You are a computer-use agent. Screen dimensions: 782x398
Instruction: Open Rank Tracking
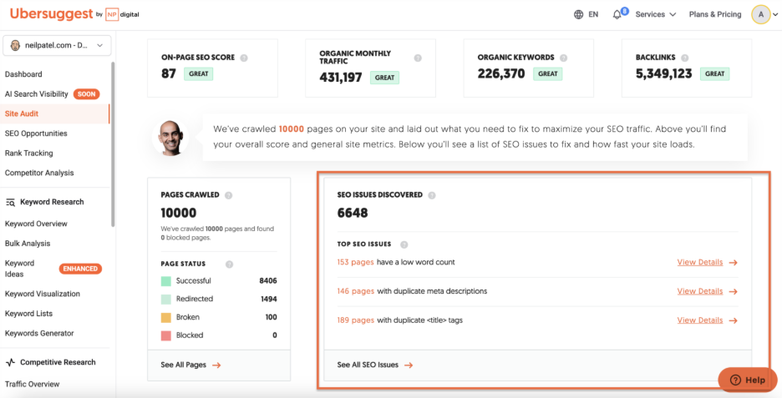pos(28,153)
